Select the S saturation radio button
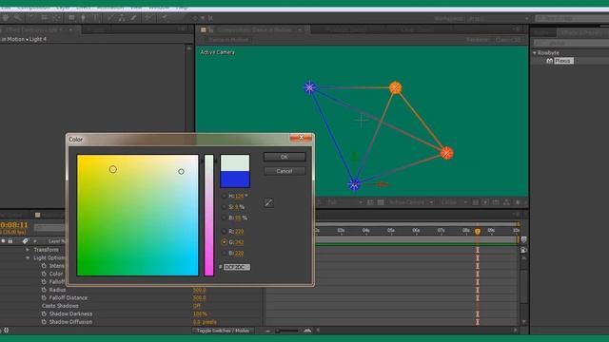This screenshot has width=609, height=342. point(225,207)
